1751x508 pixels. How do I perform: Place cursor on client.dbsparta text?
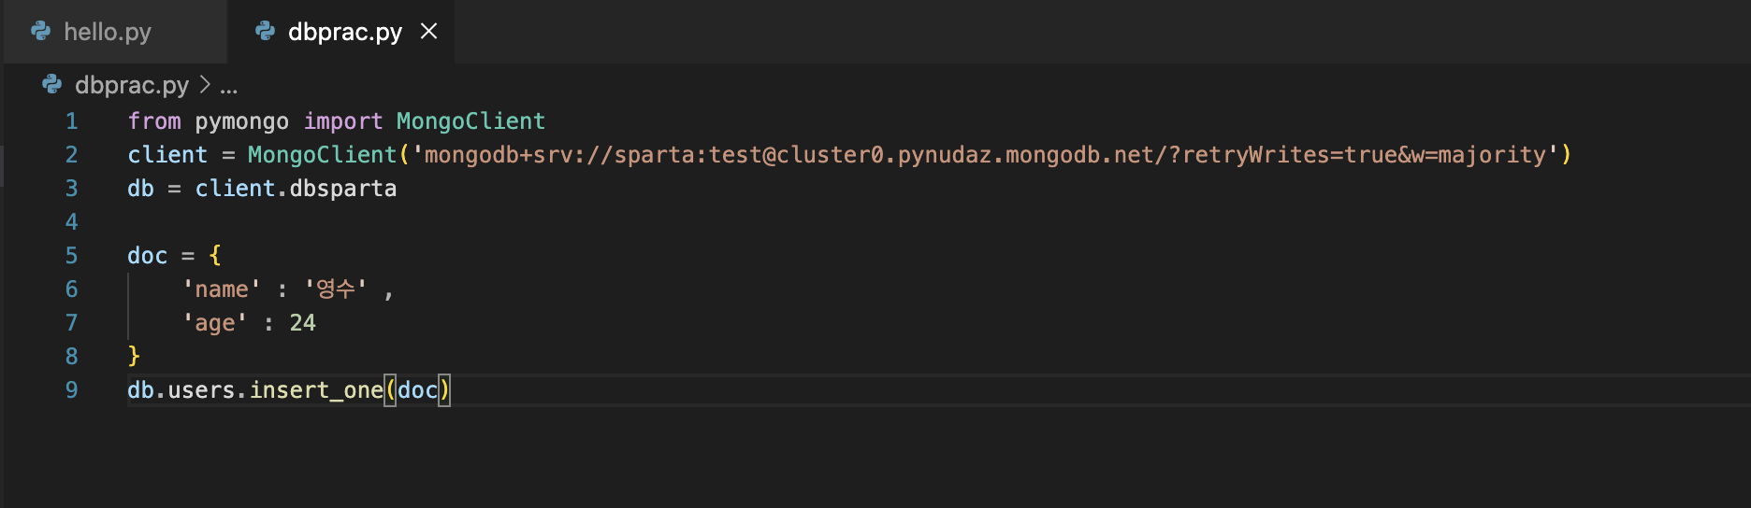(x=296, y=189)
